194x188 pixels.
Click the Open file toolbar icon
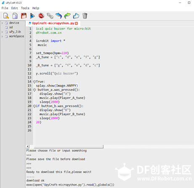(x=15, y=16)
